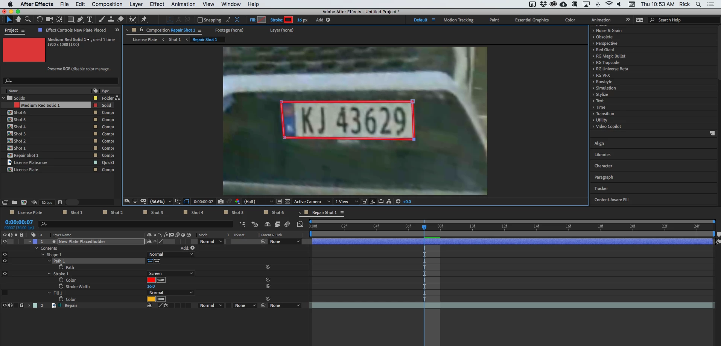Change project bit depth at 32 bpc

[x=47, y=202]
